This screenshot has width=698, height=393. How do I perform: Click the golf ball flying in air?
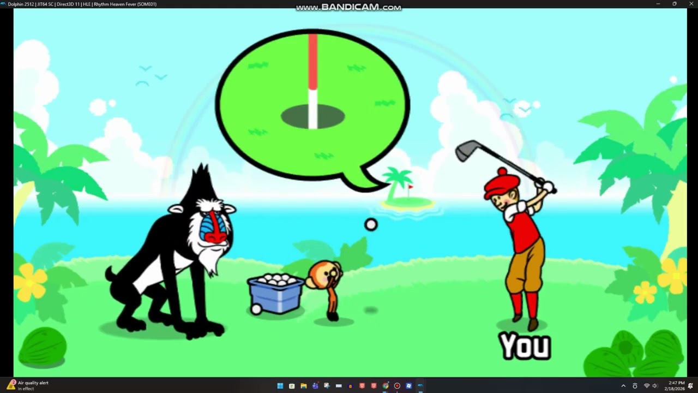371,224
